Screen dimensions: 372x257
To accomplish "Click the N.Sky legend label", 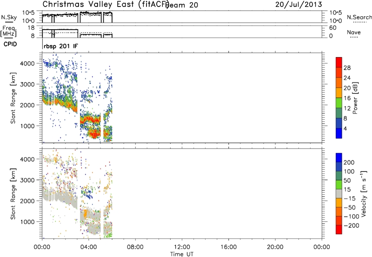I will click(9, 17).
